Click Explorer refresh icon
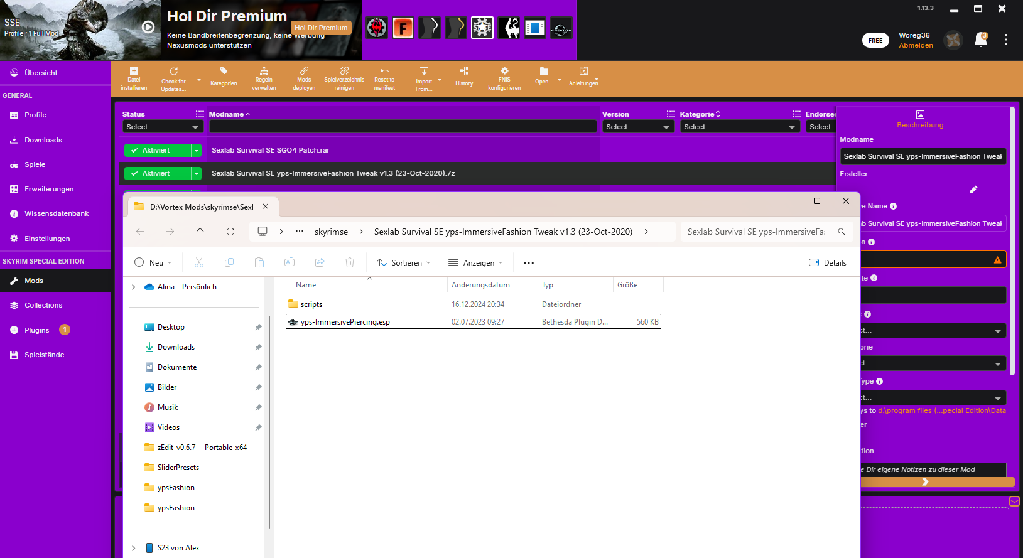 point(230,232)
